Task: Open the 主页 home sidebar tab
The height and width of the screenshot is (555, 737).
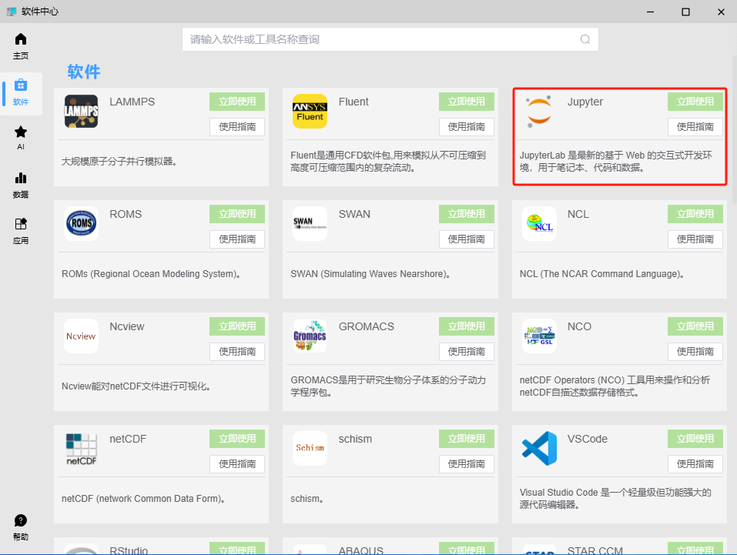Action: (21, 46)
